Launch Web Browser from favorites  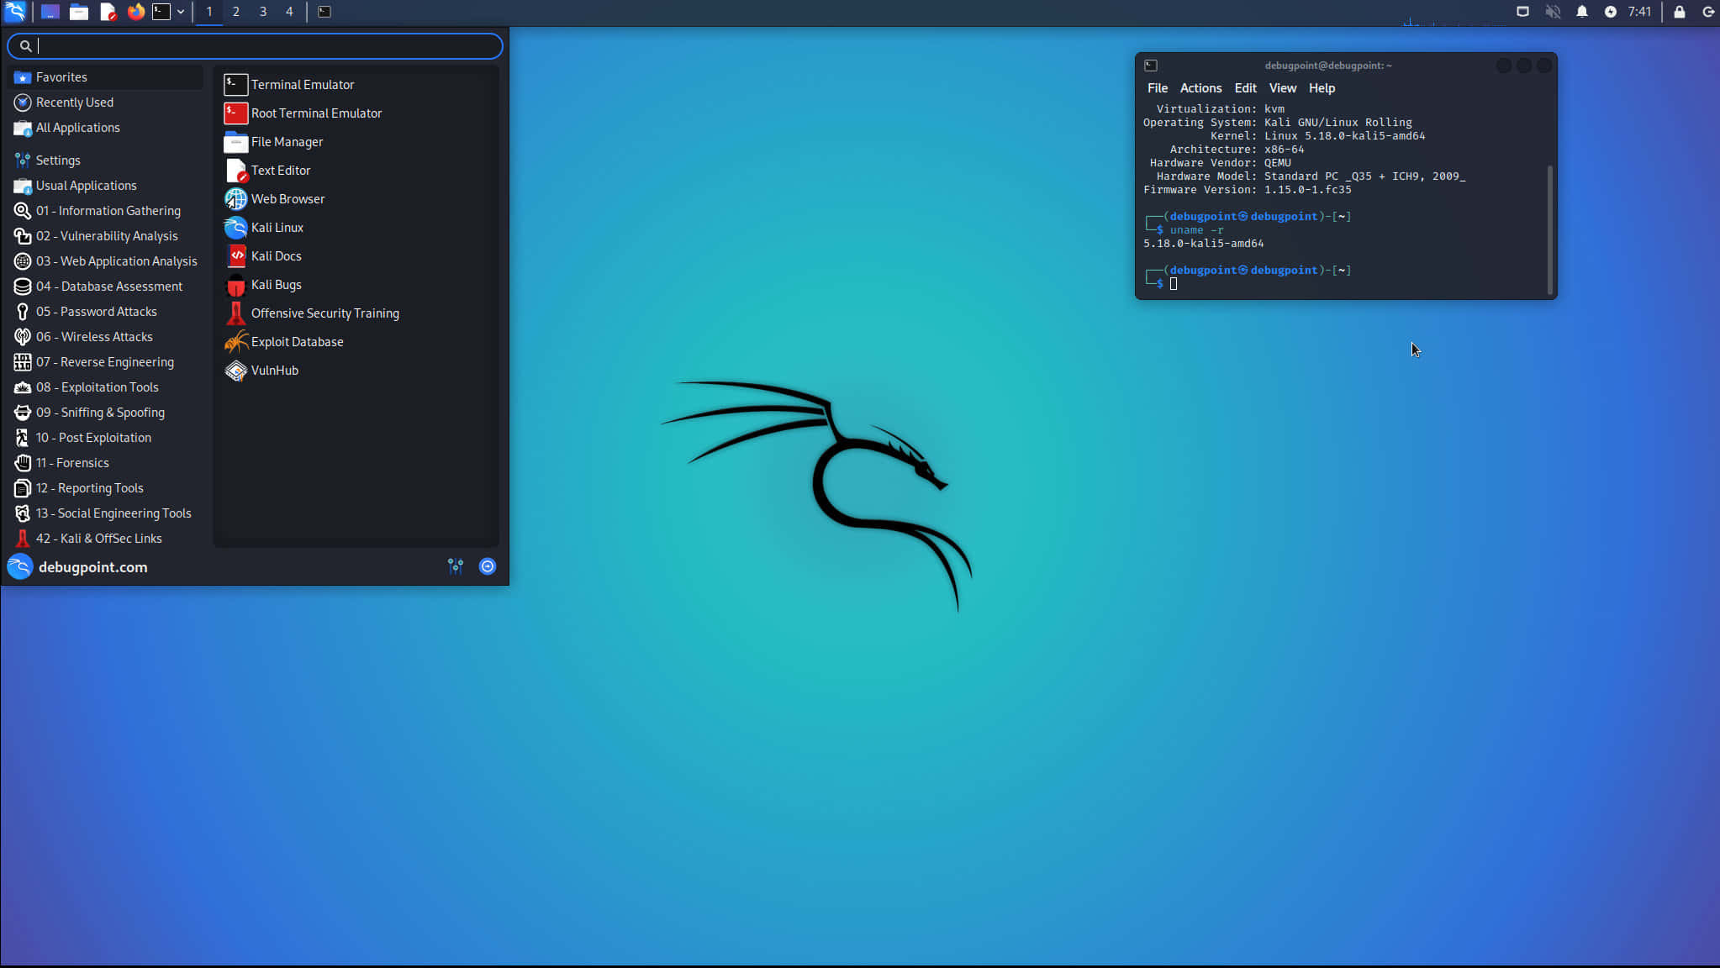click(356, 199)
